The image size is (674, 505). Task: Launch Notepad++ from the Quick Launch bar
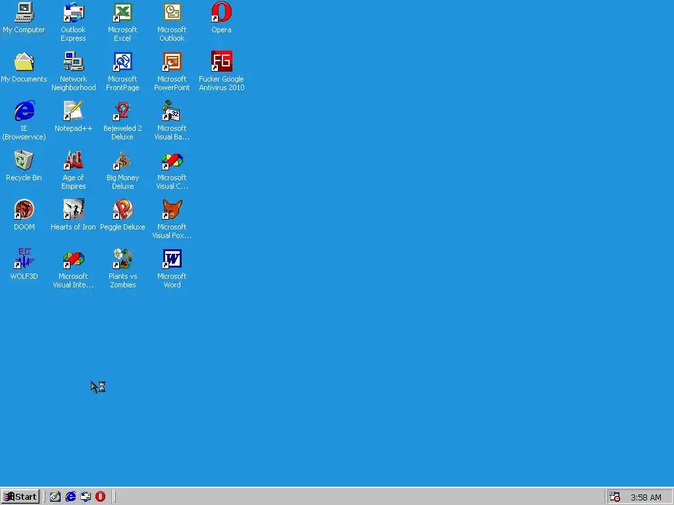pos(55,496)
